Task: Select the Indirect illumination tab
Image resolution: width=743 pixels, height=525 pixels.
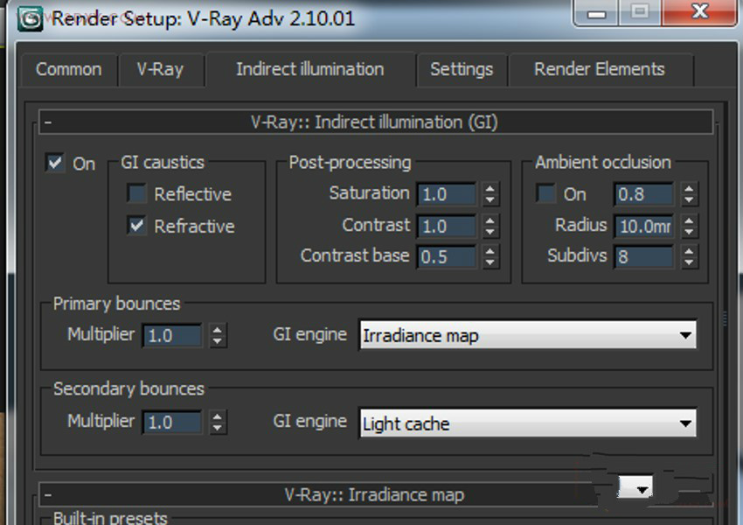Action: (x=310, y=69)
